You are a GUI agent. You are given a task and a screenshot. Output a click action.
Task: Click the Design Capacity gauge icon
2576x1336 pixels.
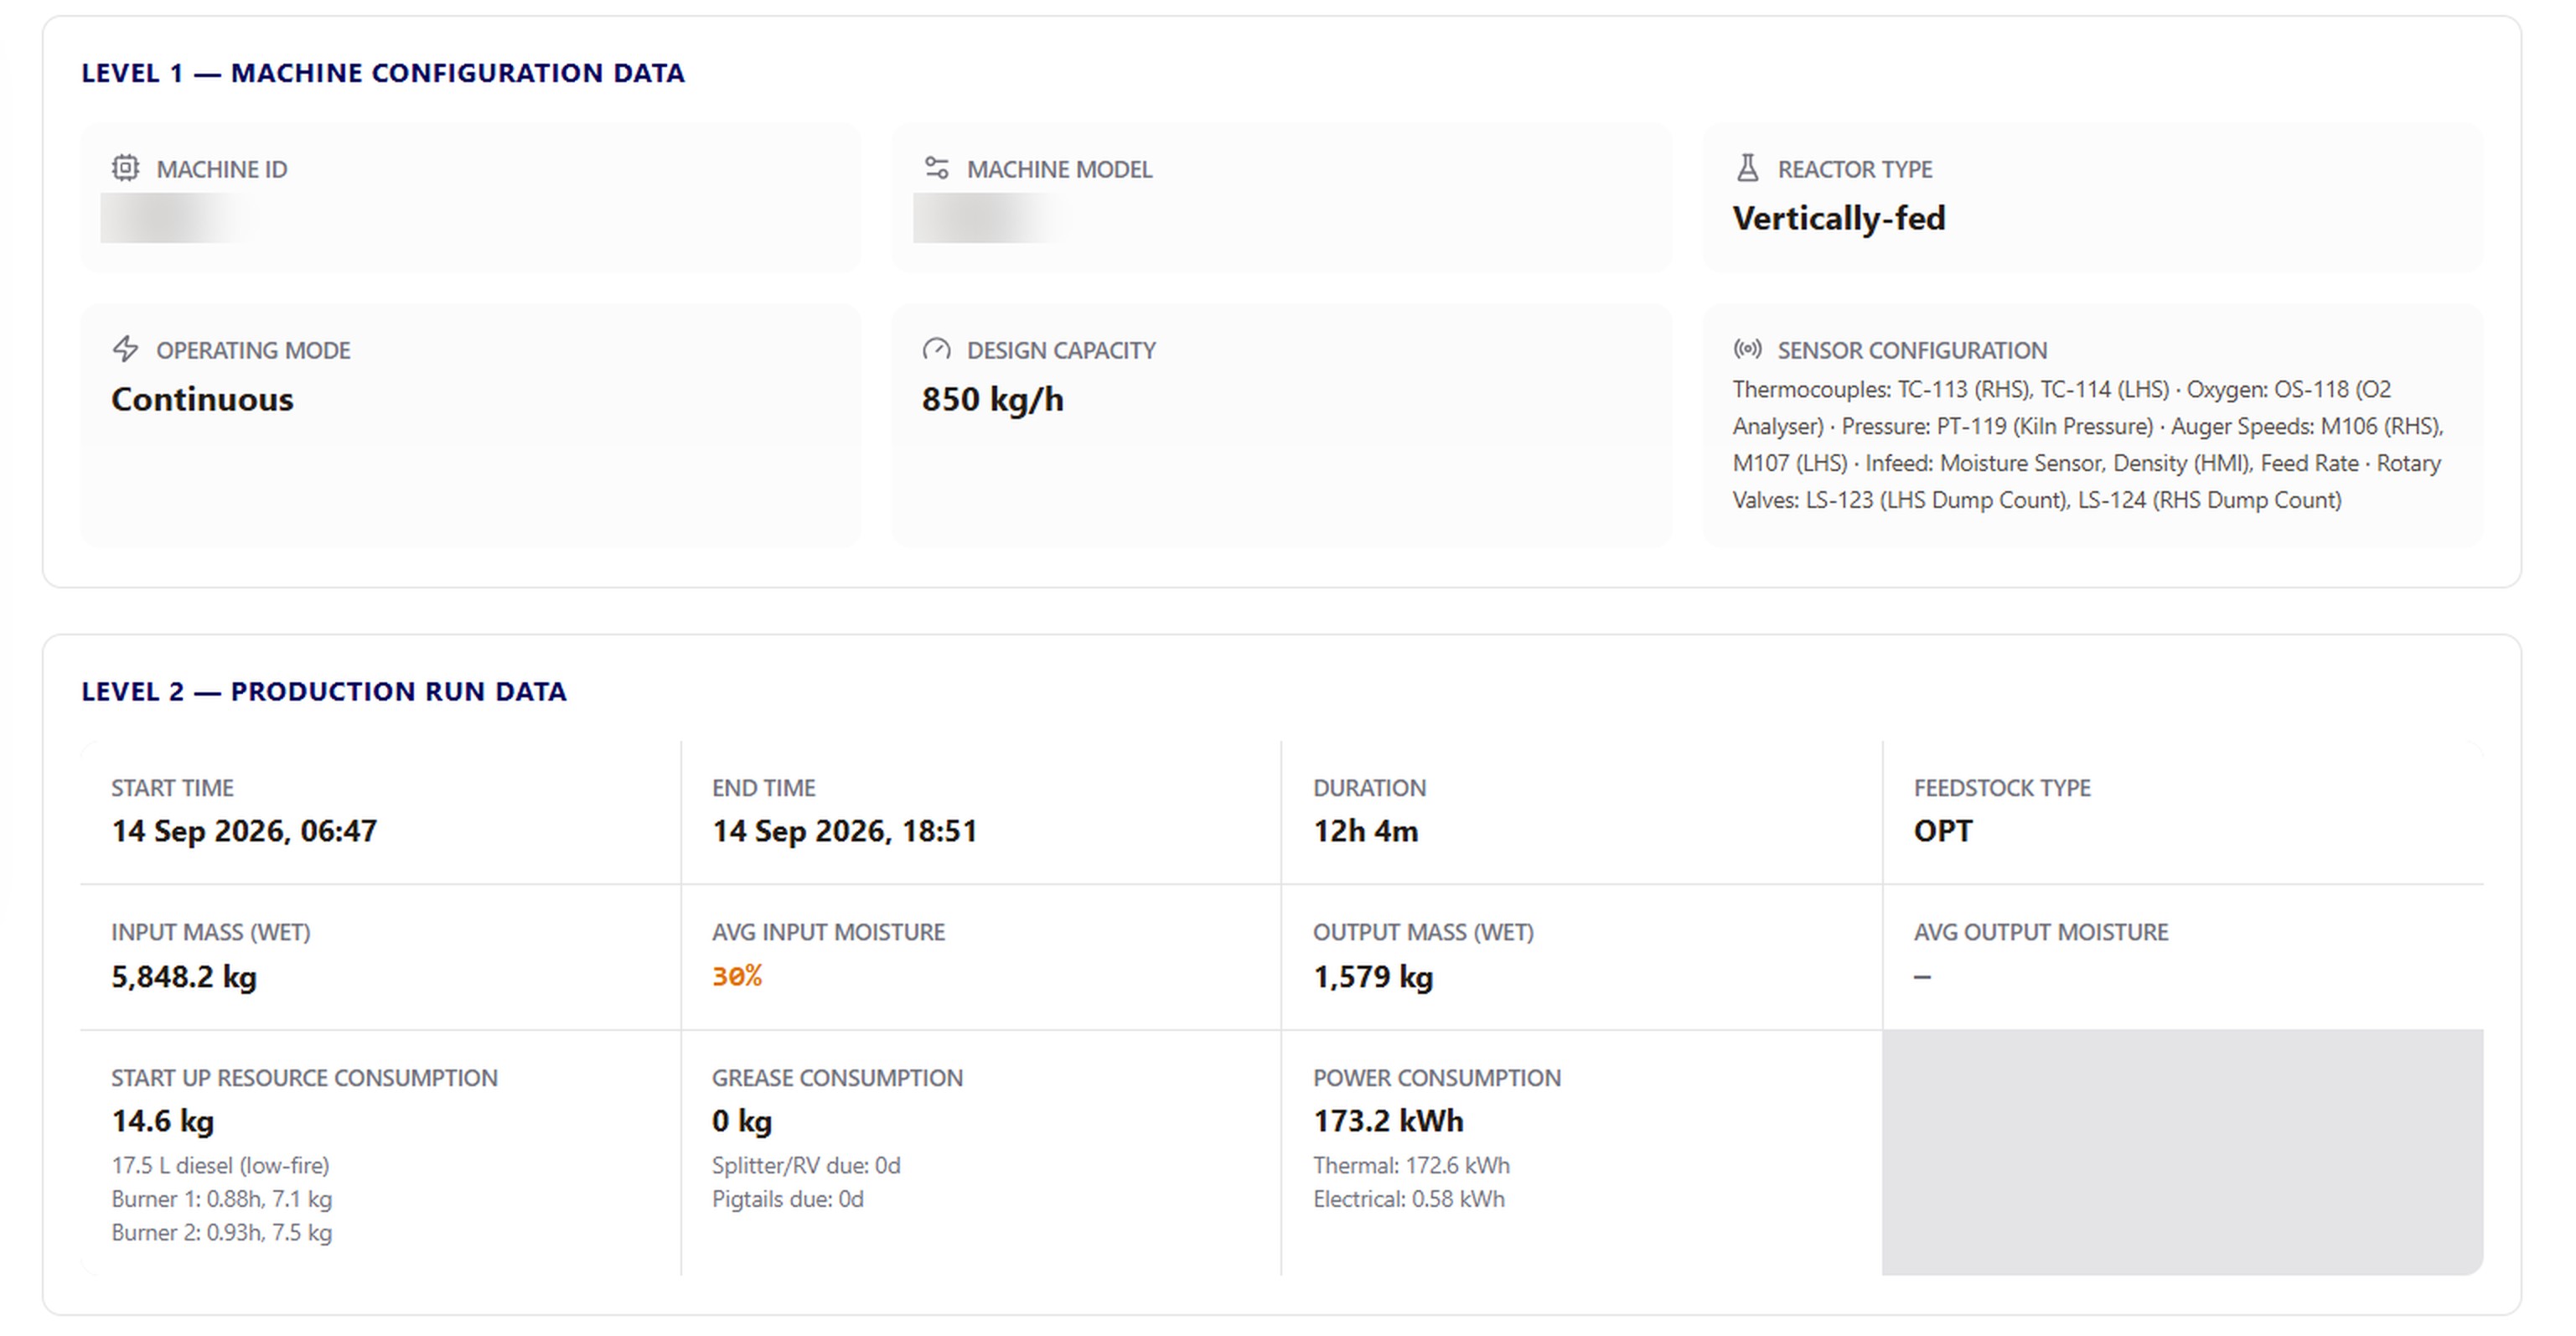pyautogui.click(x=936, y=349)
